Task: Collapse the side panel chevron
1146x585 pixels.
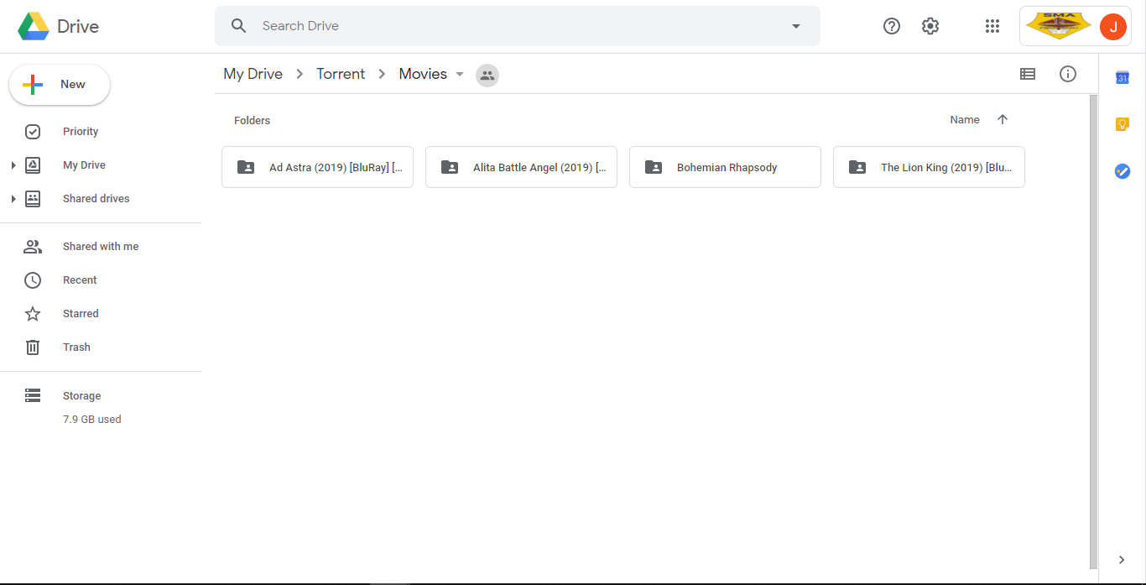Action: [x=1123, y=560]
